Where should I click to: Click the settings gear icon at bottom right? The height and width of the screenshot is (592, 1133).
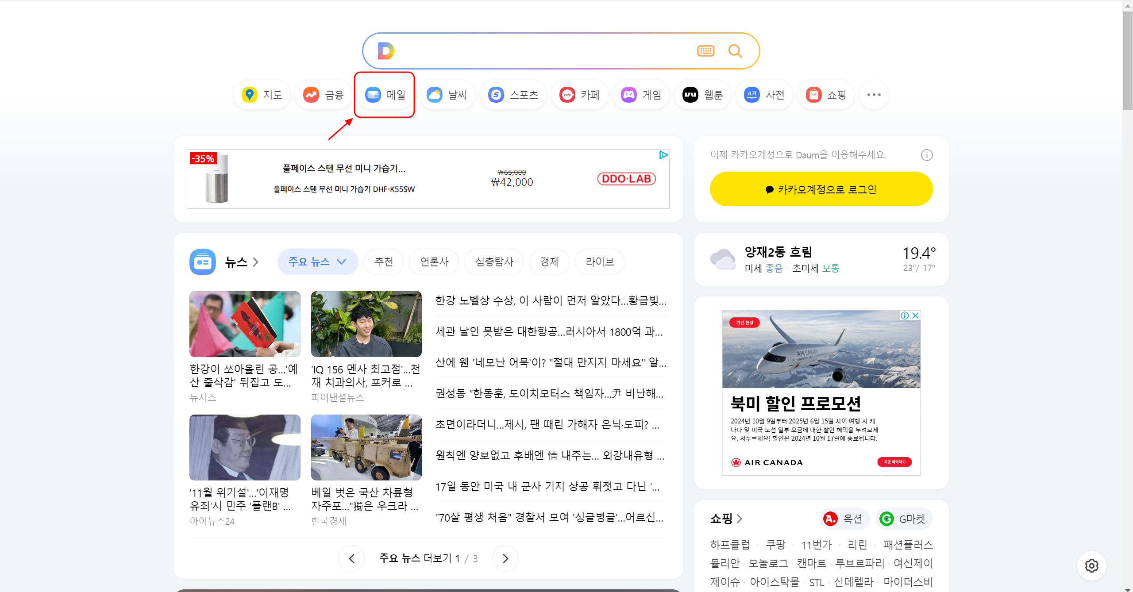click(1091, 565)
